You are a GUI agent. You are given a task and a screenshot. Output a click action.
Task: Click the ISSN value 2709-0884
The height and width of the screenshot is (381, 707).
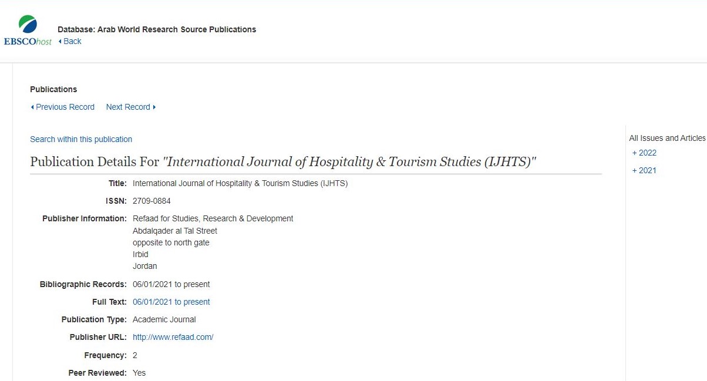point(151,201)
